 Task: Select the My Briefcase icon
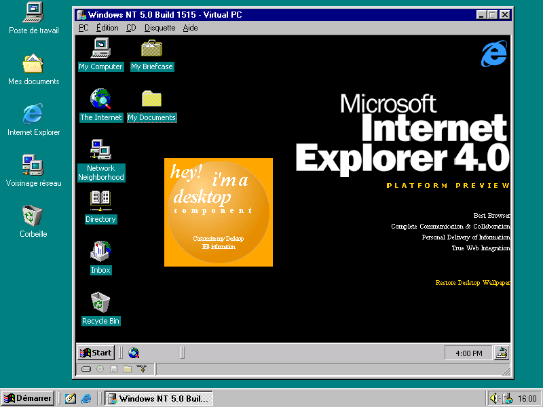click(x=151, y=48)
